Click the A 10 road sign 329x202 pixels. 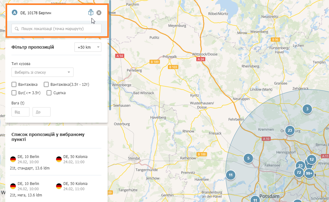coord(266,139)
